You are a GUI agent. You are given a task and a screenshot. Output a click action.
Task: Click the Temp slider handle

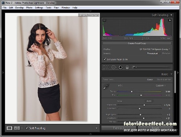tap(132, 92)
